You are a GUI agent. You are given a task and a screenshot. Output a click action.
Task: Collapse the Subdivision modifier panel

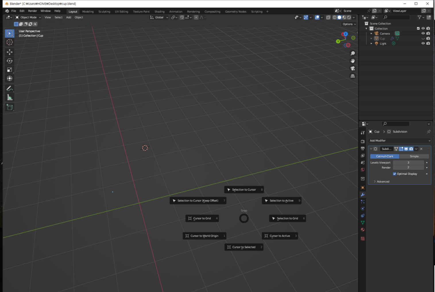point(371,149)
